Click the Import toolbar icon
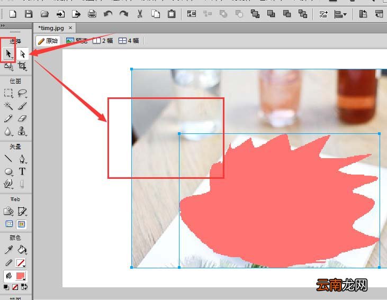Screen dimensions: 387x300 click(60, 14)
